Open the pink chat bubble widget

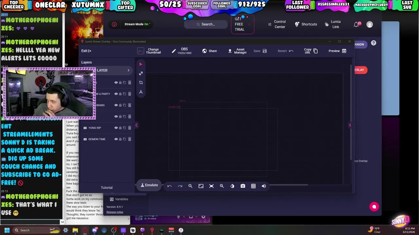[374, 207]
